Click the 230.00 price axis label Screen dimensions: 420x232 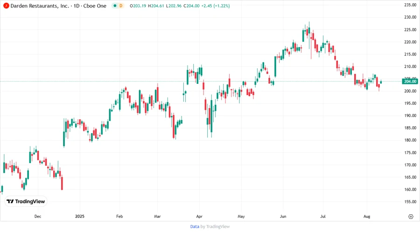tap(410, 17)
